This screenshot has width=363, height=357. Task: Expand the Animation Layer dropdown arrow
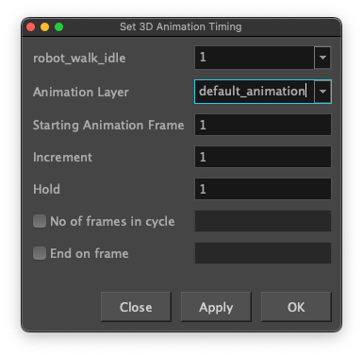322,92
